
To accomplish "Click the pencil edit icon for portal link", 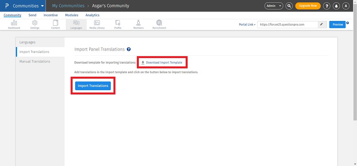I will point(322,25).
